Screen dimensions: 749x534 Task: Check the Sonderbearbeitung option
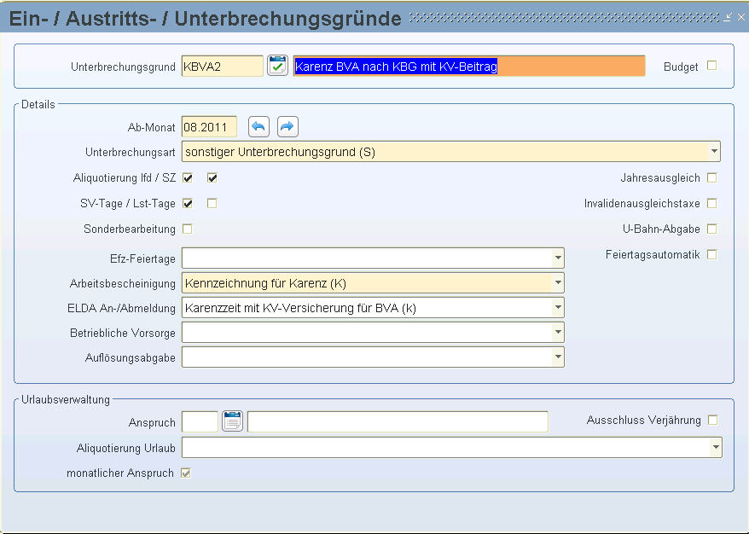[188, 229]
